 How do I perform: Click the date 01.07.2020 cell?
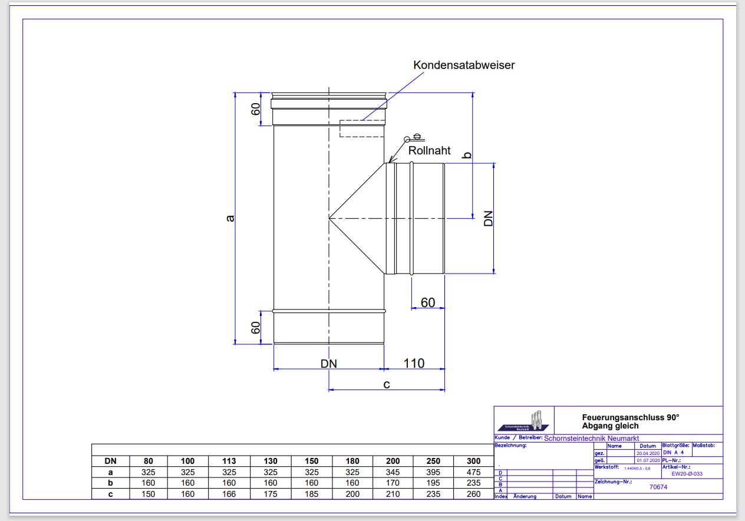[648, 460]
